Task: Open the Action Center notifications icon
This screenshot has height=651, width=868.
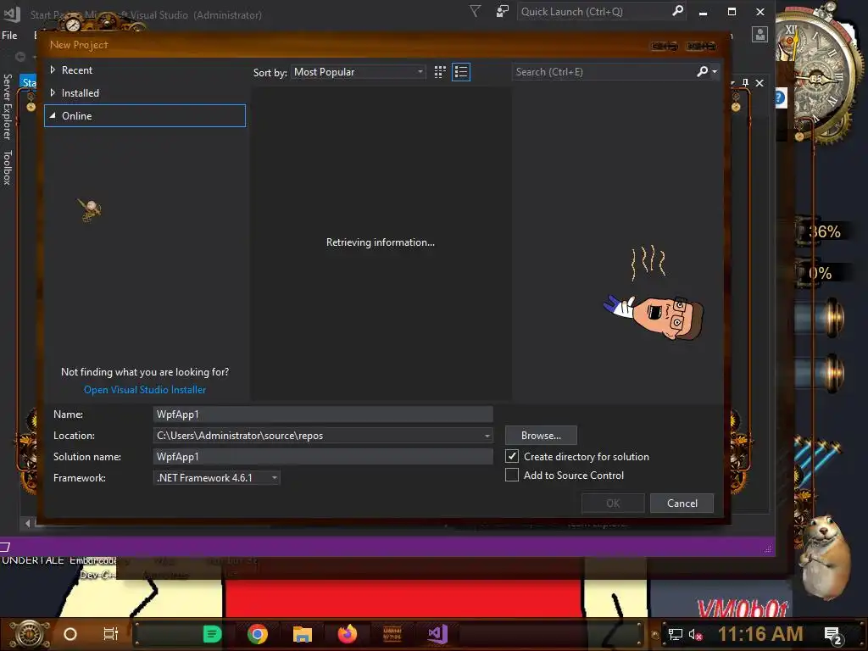Action: pos(832,635)
